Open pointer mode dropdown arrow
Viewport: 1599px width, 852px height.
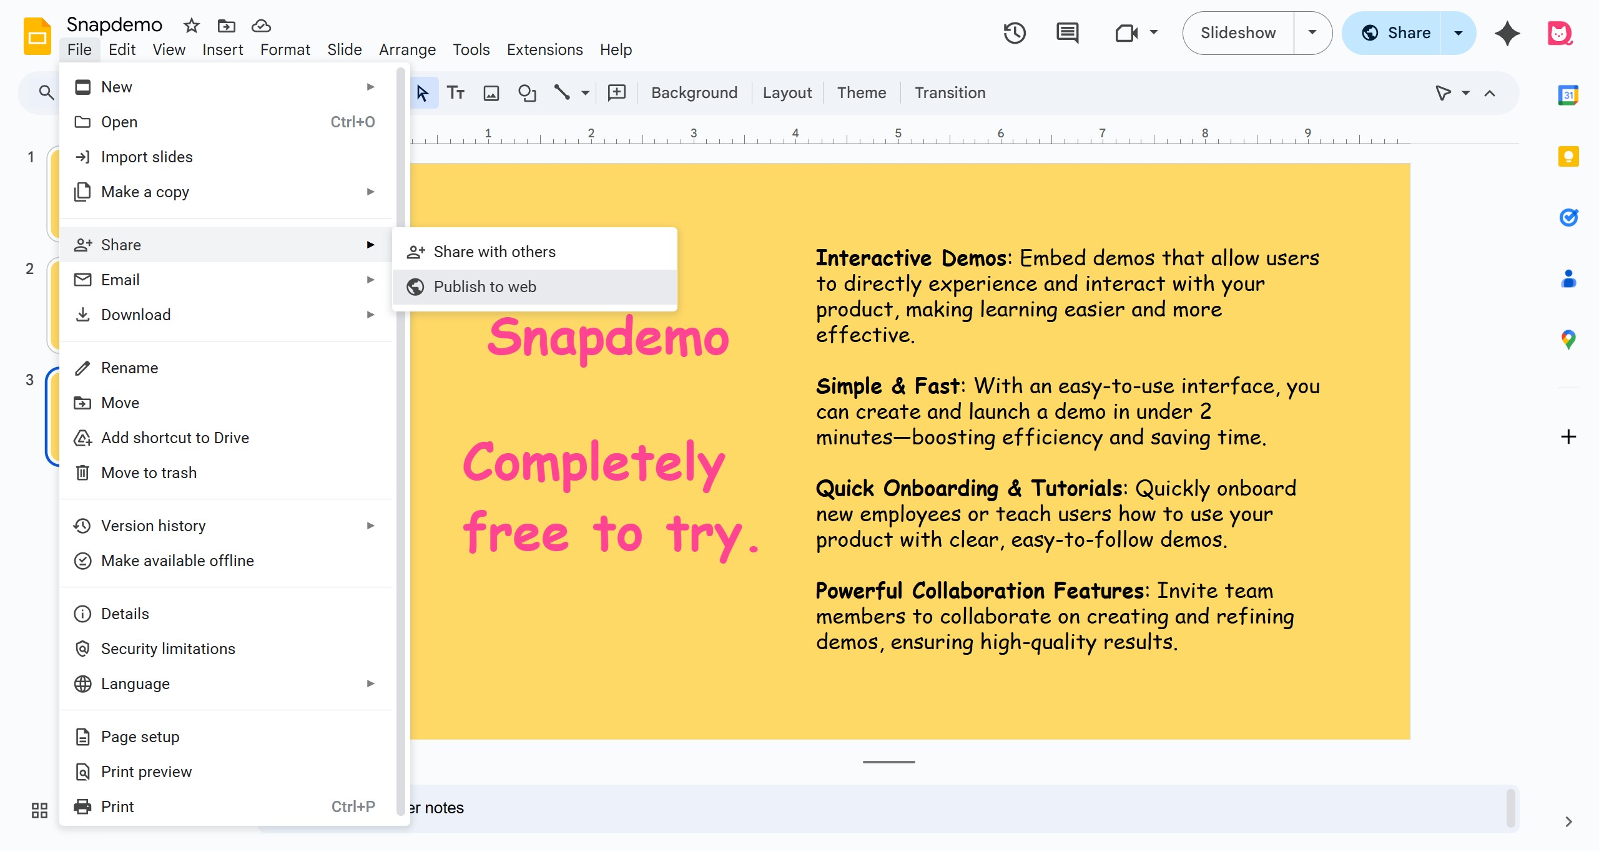[x=1466, y=93]
